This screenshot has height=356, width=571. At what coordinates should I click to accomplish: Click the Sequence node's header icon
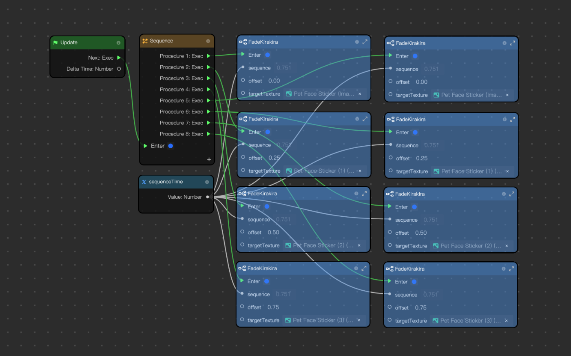pyautogui.click(x=145, y=41)
